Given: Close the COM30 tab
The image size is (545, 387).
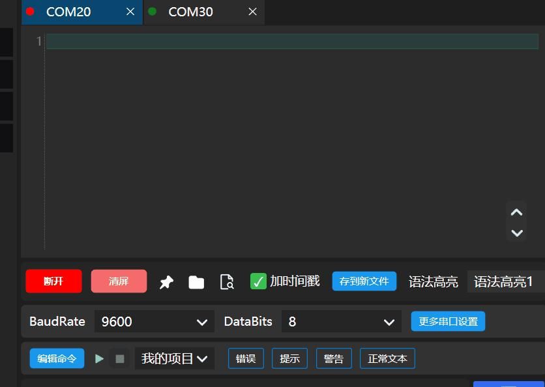Looking at the screenshot, I should pos(253,12).
